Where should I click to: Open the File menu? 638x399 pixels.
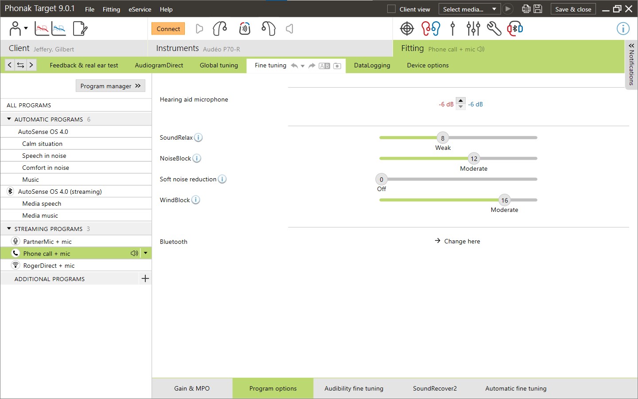coord(89,9)
